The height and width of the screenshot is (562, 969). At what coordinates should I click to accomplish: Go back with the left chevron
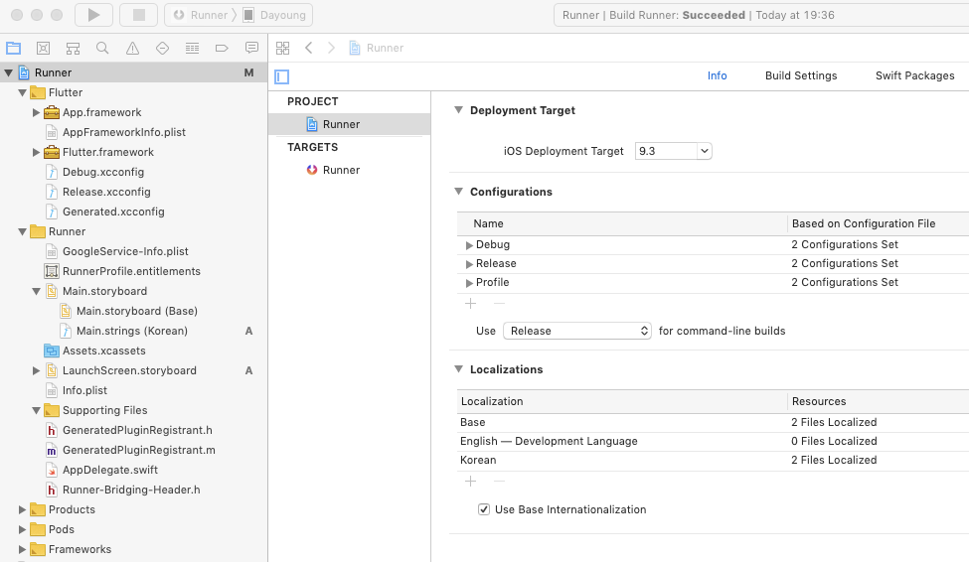click(309, 48)
